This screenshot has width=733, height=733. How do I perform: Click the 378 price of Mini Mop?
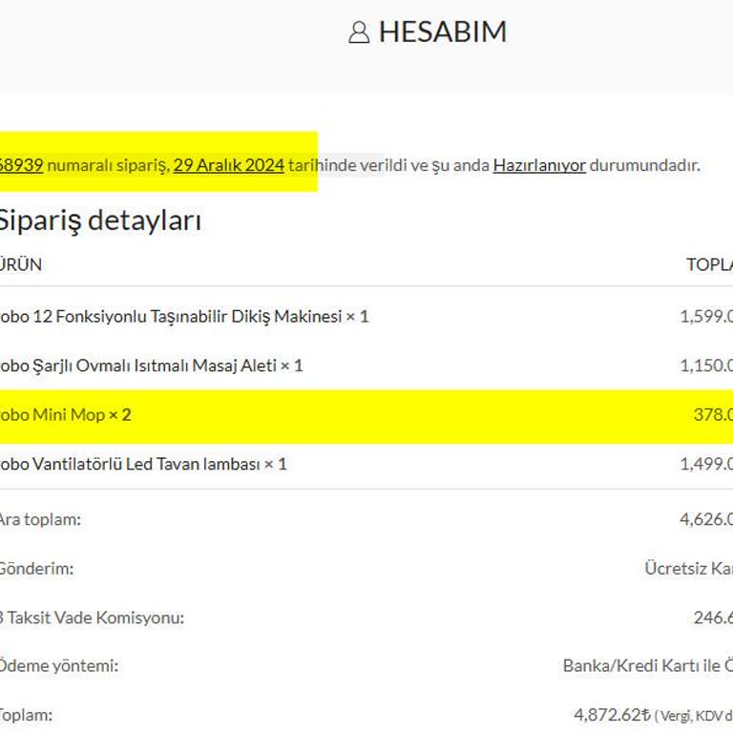coord(713,414)
